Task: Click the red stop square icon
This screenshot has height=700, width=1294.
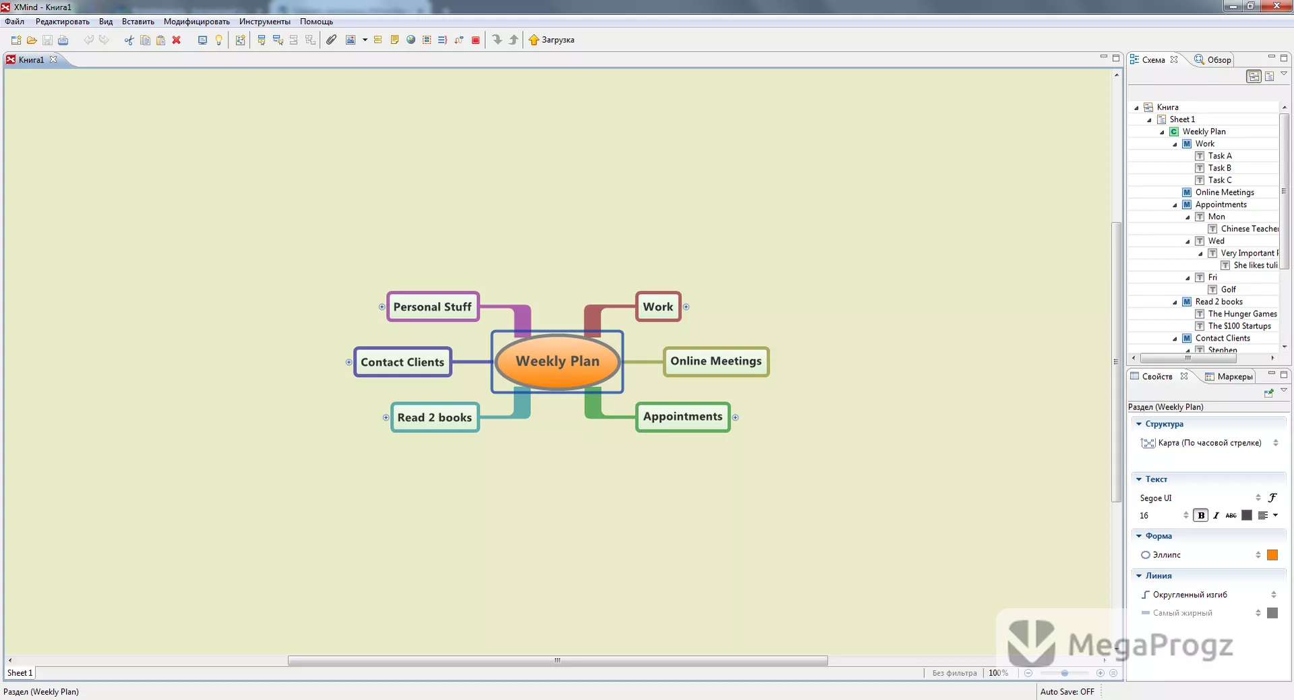Action: coord(476,40)
